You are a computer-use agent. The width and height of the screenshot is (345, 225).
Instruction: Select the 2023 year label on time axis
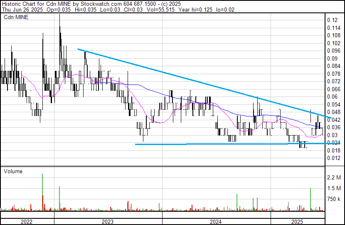pyautogui.click(x=108, y=222)
